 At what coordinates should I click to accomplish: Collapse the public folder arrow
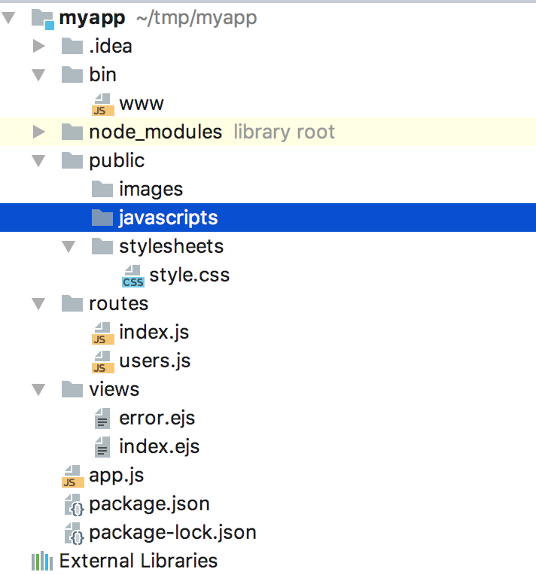coord(39,161)
